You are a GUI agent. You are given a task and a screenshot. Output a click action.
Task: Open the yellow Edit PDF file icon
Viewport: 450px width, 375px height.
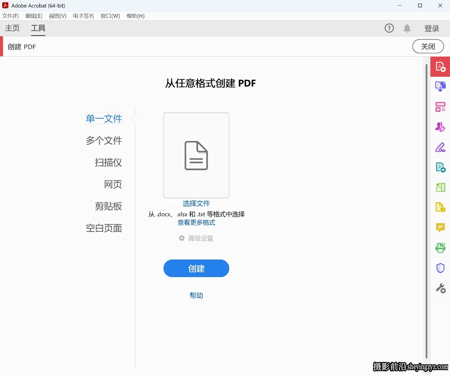(x=440, y=207)
